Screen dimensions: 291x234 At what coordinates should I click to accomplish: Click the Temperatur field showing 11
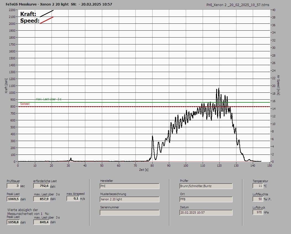(x=258, y=186)
